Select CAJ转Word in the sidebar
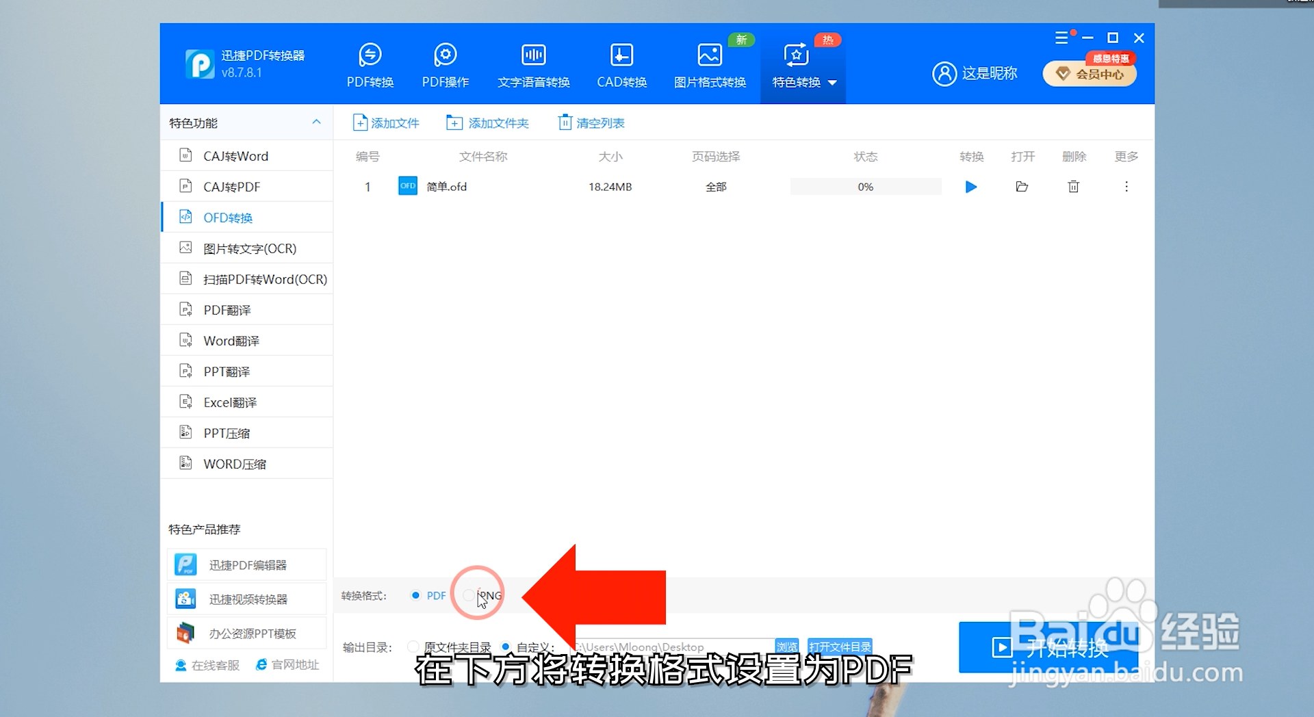 pyautogui.click(x=247, y=156)
